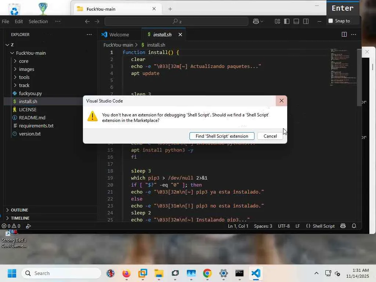Image resolution: width=376 pixels, height=282 pixels.
Task: Select the install.sh editor tab
Action: pyautogui.click(x=163, y=35)
